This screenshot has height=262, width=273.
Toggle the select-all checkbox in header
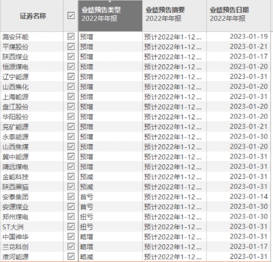(71, 16)
